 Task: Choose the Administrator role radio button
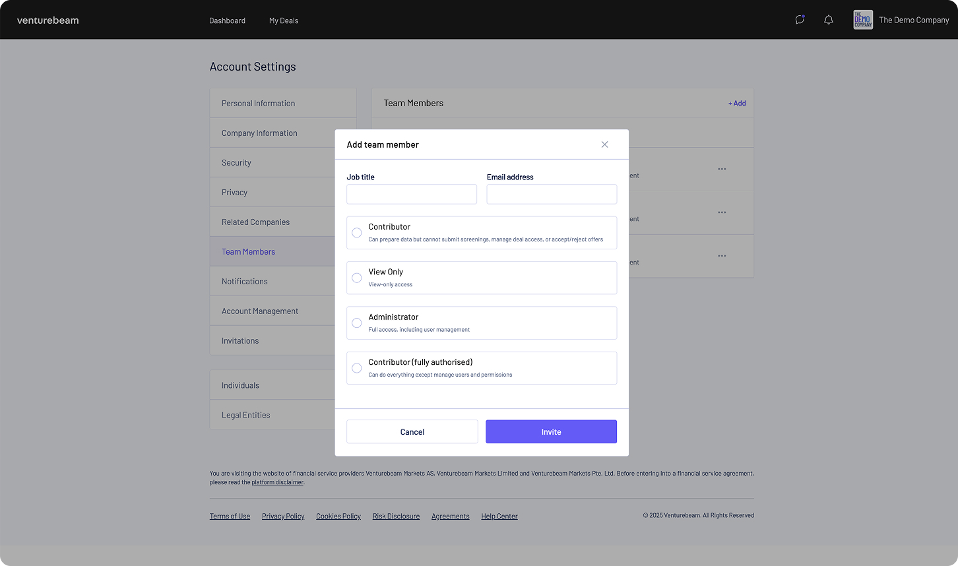pos(357,323)
